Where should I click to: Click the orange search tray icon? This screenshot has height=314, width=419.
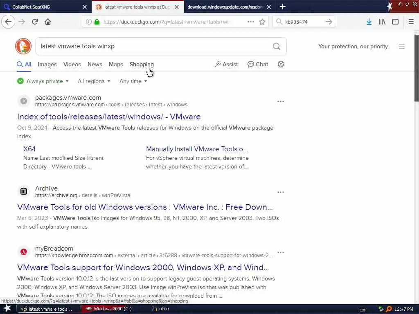tap(389, 309)
